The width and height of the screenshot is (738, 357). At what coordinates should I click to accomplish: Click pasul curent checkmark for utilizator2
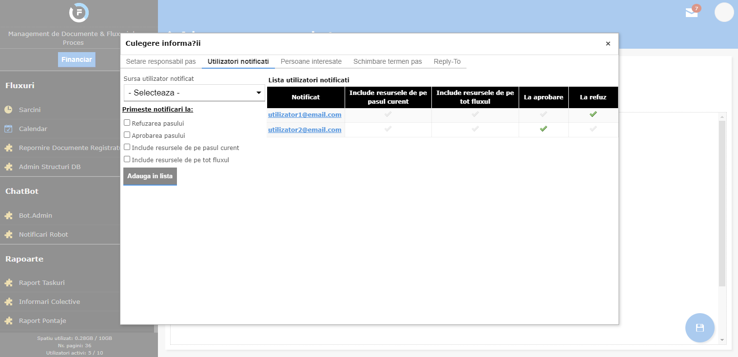pyautogui.click(x=388, y=129)
